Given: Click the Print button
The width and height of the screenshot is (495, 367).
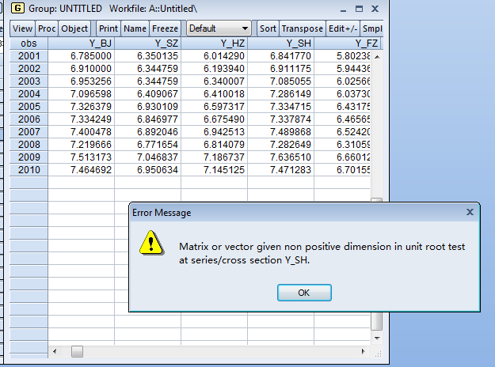Looking at the screenshot, I should [x=109, y=28].
